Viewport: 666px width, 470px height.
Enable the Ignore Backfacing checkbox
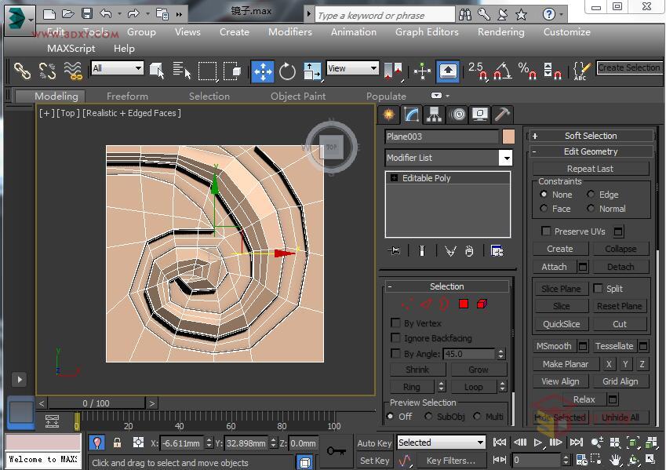click(x=396, y=337)
